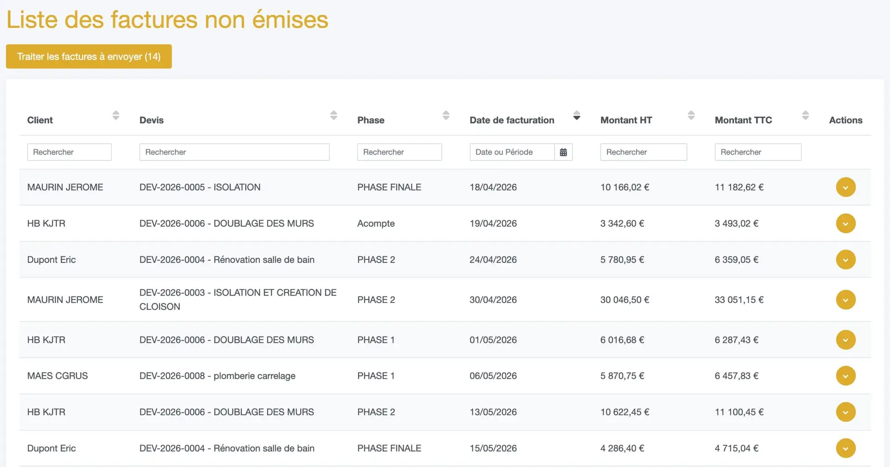The width and height of the screenshot is (890, 467).
Task: Open actions for DEV-2026-0003 row
Action: [845, 300]
